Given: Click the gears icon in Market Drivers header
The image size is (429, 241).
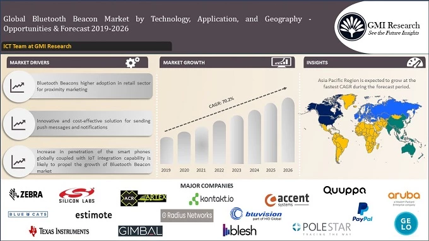Looking at the screenshot, I should click(132, 62).
